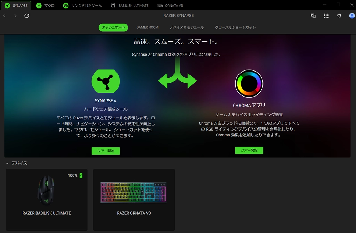Screen dimensions: 356x233
Task: Open デバイス & モジュール section
Action: pos(187,27)
